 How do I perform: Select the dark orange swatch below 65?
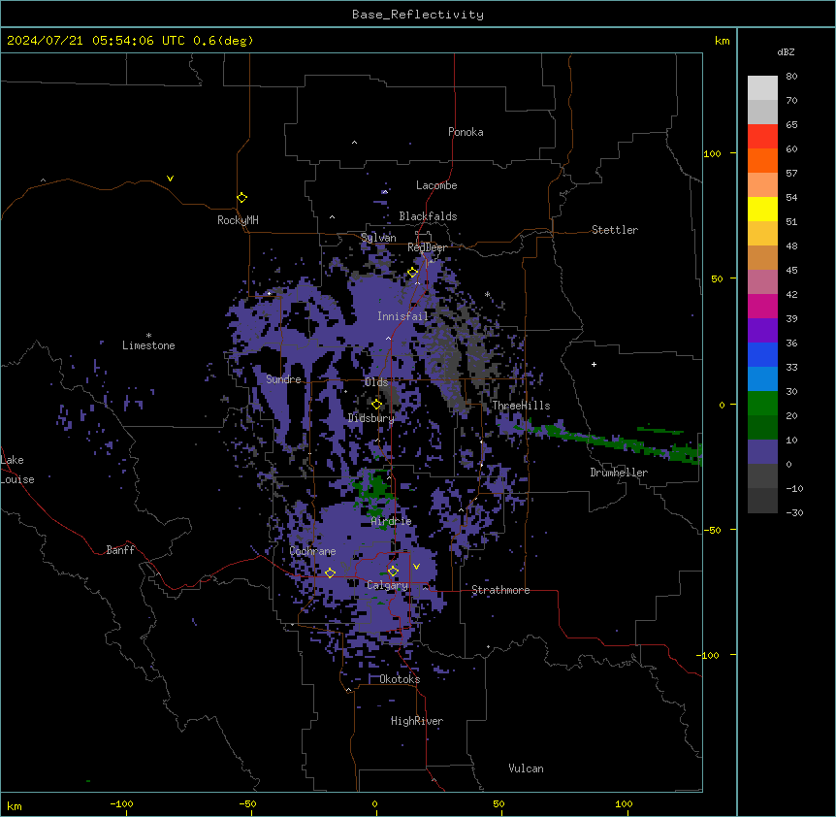[762, 160]
